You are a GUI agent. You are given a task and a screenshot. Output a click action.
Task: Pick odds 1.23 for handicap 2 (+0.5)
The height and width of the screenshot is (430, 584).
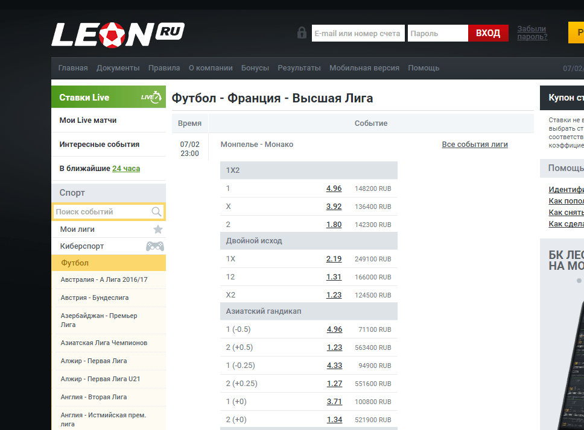[x=334, y=347]
